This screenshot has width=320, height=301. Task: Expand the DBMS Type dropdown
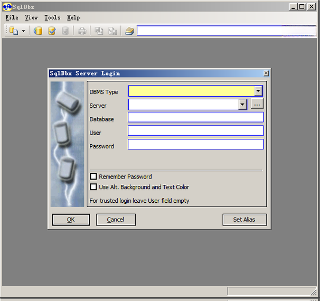(x=258, y=91)
